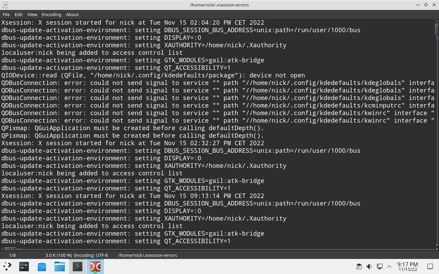Viewport: 439px width, 274px height.
Task: Open the Encoding menu
Action: (x=51, y=14)
